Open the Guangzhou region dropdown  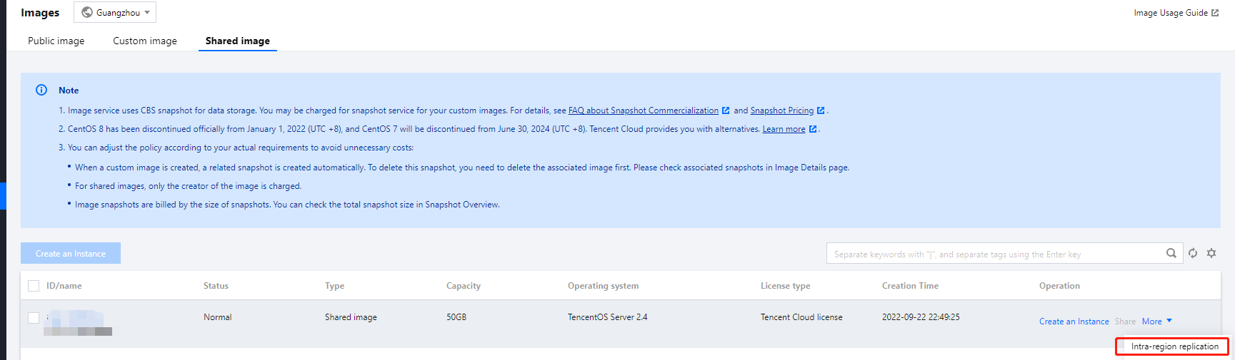pos(115,12)
